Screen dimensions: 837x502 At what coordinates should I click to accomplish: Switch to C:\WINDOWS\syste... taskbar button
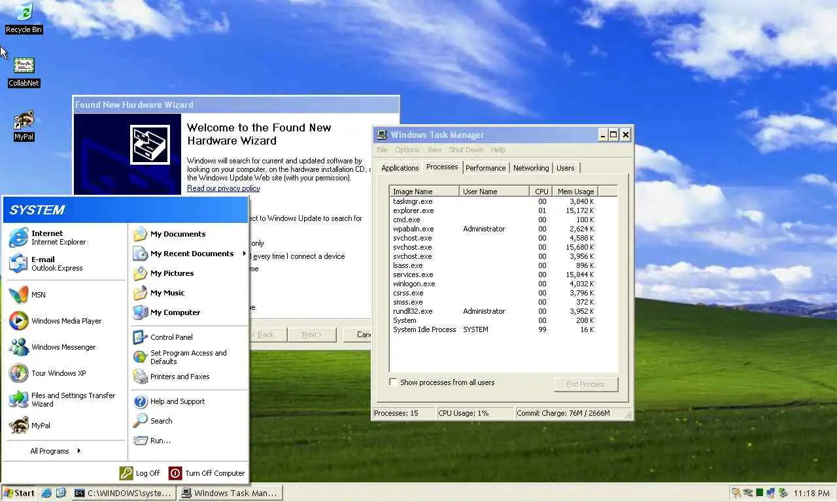(x=123, y=493)
